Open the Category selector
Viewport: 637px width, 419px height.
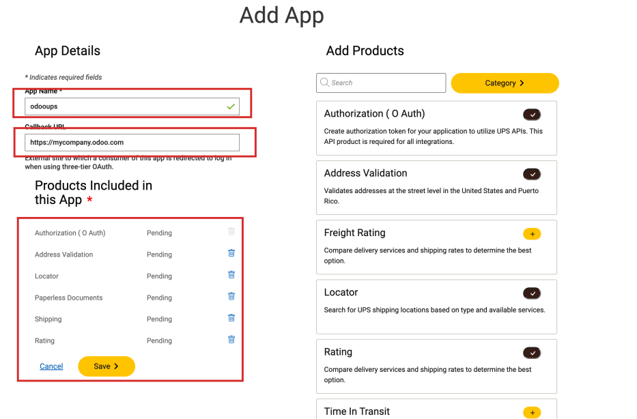point(505,83)
